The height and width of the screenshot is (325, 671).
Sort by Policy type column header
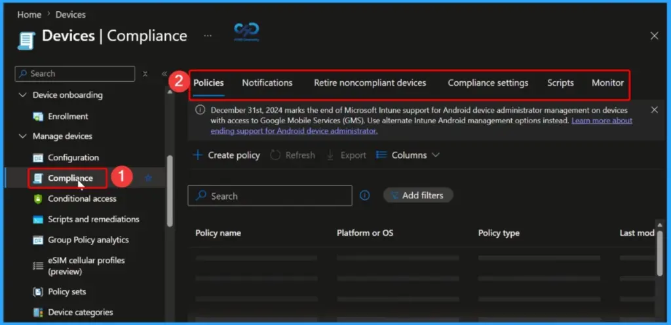pyautogui.click(x=499, y=233)
